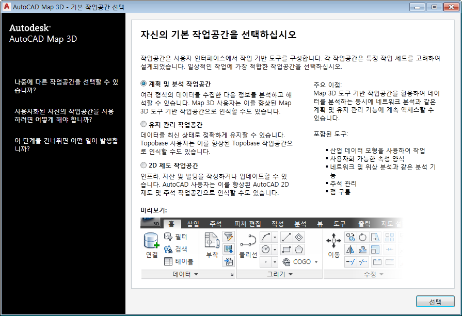
Task: Click the stretch icon in 수정 panel
Action: pyautogui.click(x=375, y=237)
